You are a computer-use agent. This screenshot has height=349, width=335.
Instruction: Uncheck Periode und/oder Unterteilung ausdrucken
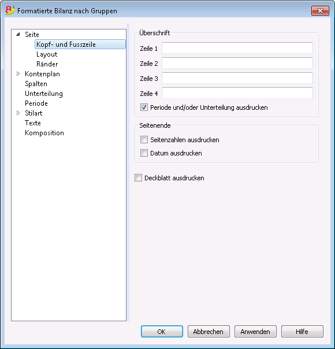(144, 107)
